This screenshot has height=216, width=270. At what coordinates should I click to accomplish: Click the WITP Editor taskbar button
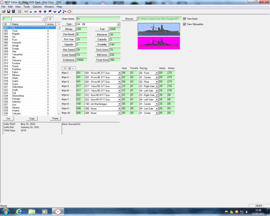click(58, 212)
